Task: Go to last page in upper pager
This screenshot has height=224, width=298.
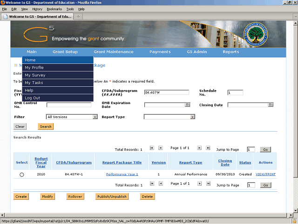Action: tap(208, 148)
